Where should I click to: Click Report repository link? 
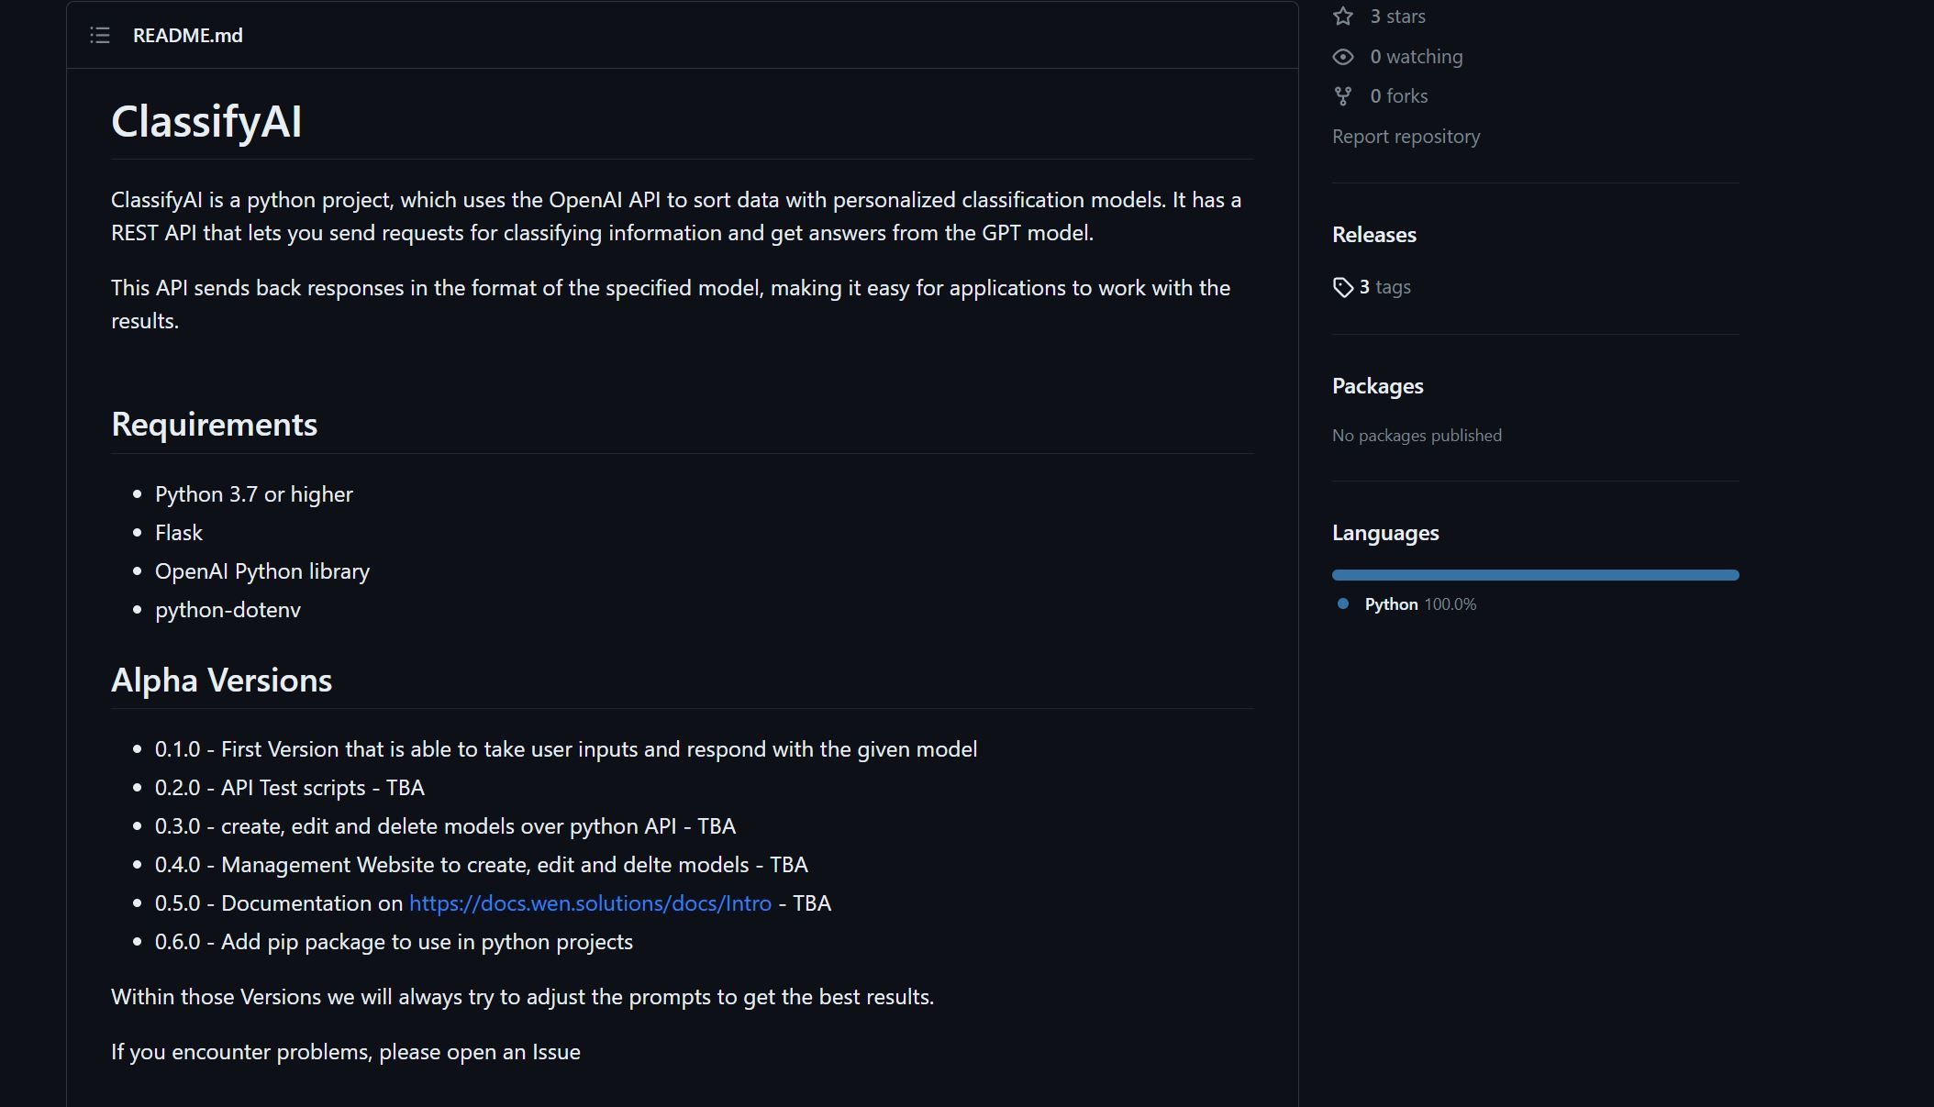(1406, 137)
